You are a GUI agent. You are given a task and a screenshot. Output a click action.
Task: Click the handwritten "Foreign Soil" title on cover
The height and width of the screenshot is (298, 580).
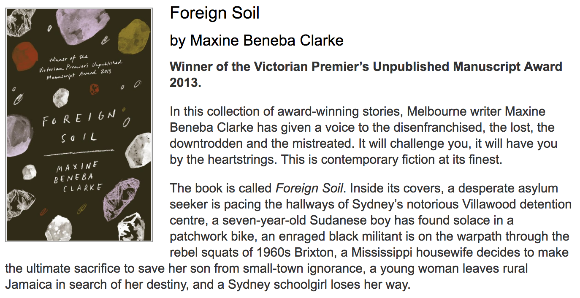79,125
